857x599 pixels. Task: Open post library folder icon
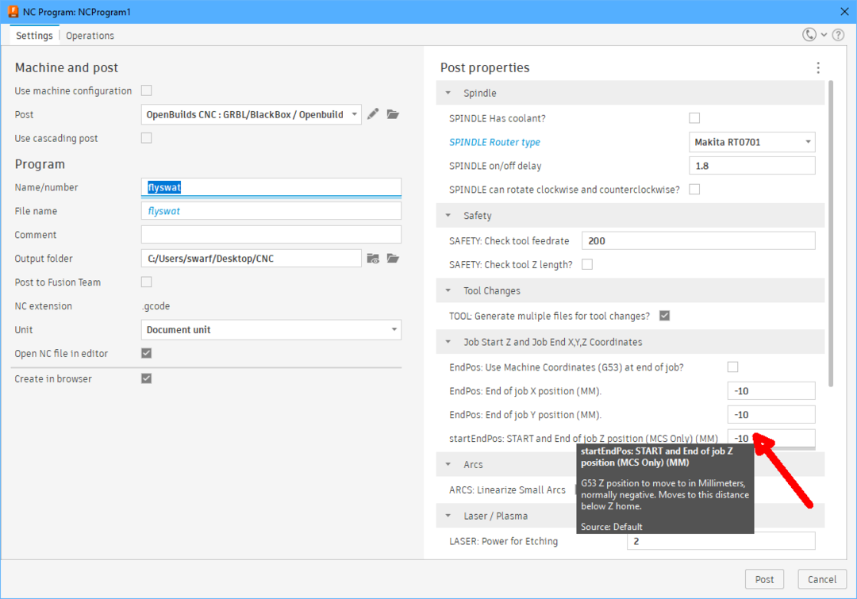393,114
